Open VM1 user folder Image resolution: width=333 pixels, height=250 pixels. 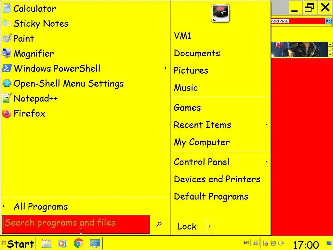coord(220,36)
